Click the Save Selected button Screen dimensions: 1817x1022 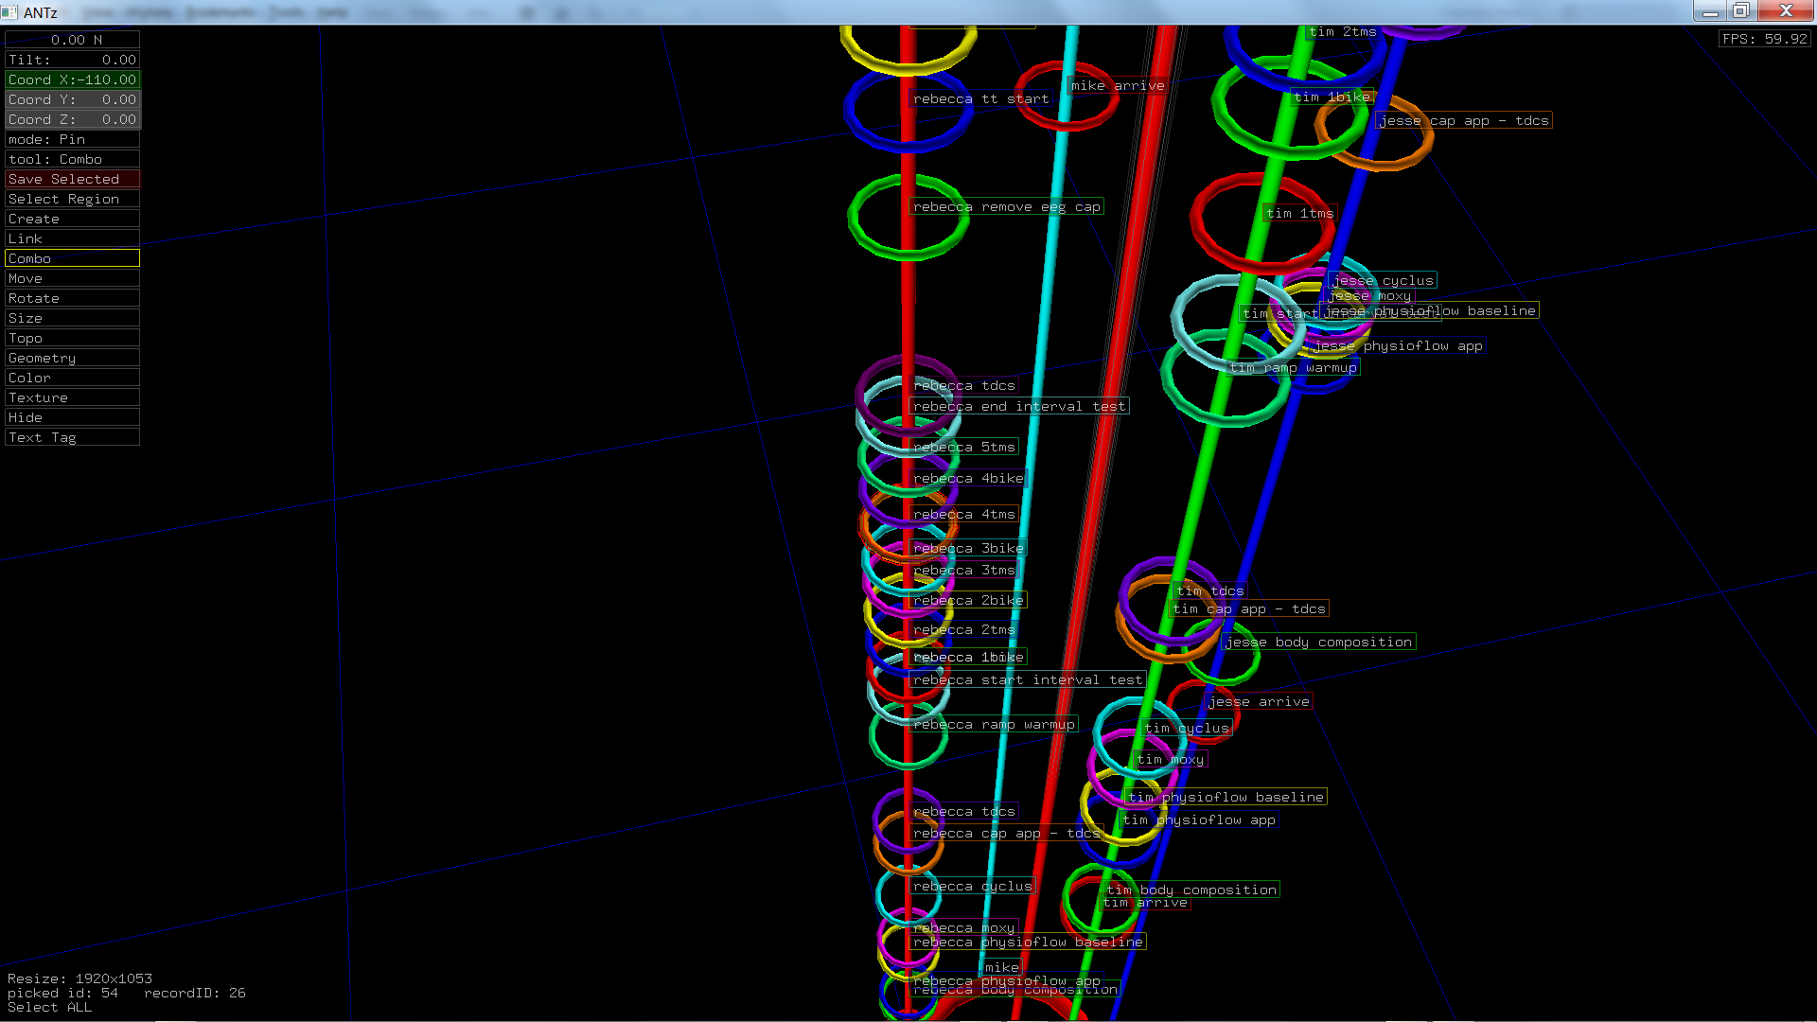(x=72, y=179)
